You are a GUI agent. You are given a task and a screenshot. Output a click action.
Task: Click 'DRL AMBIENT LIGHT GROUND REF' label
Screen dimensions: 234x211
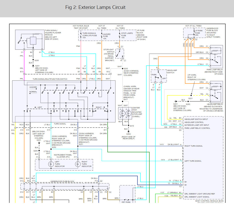[x=200, y=194]
